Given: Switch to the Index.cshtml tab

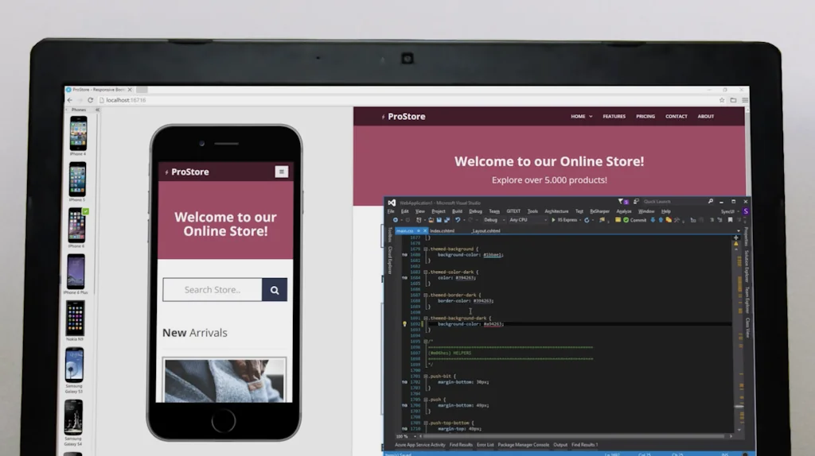Looking at the screenshot, I should [x=443, y=231].
